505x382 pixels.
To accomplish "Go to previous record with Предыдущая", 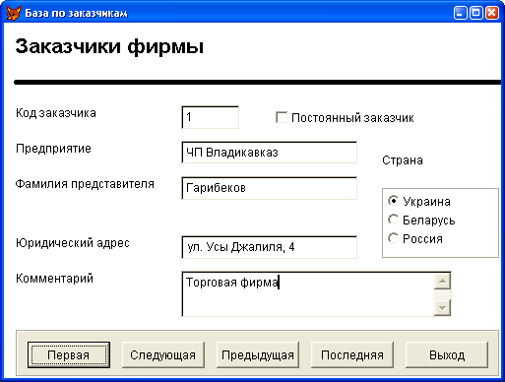I will (258, 354).
